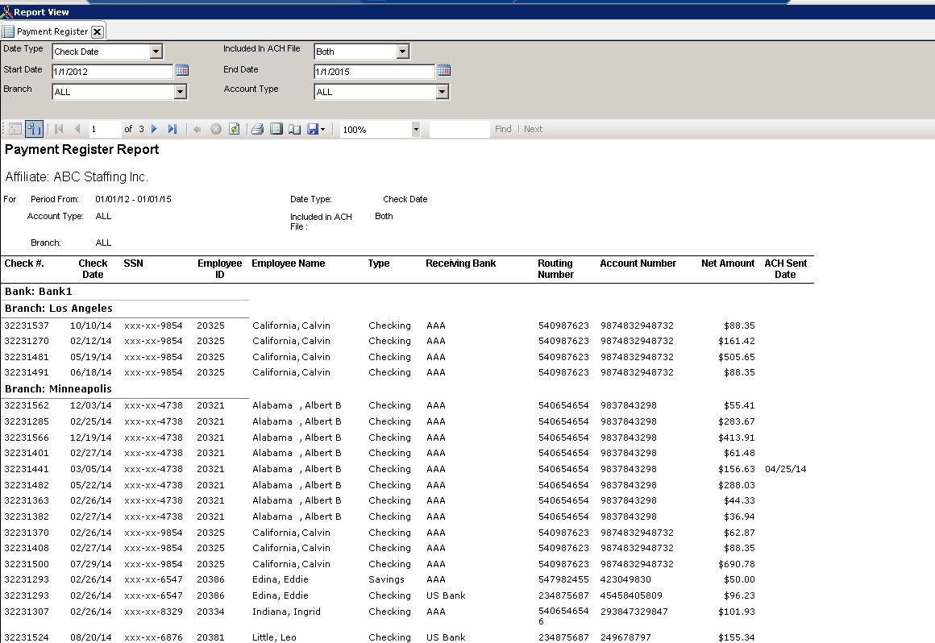The height and width of the screenshot is (643, 935).
Task: Open End Date calendar picker
Action: pos(444,71)
